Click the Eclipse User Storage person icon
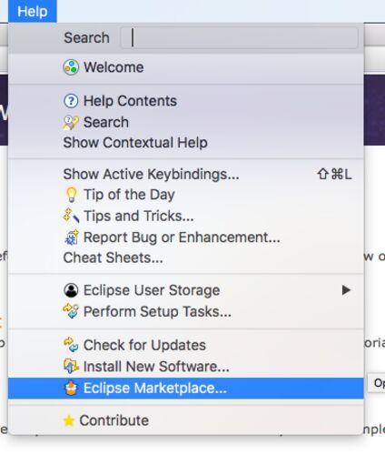The height and width of the screenshot is (455, 385). [71, 290]
